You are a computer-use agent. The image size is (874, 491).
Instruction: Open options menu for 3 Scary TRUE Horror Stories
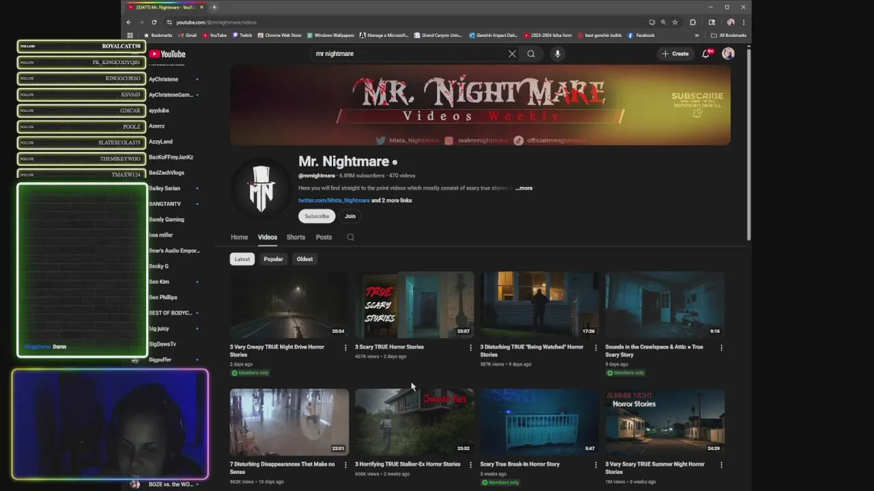[x=470, y=348]
